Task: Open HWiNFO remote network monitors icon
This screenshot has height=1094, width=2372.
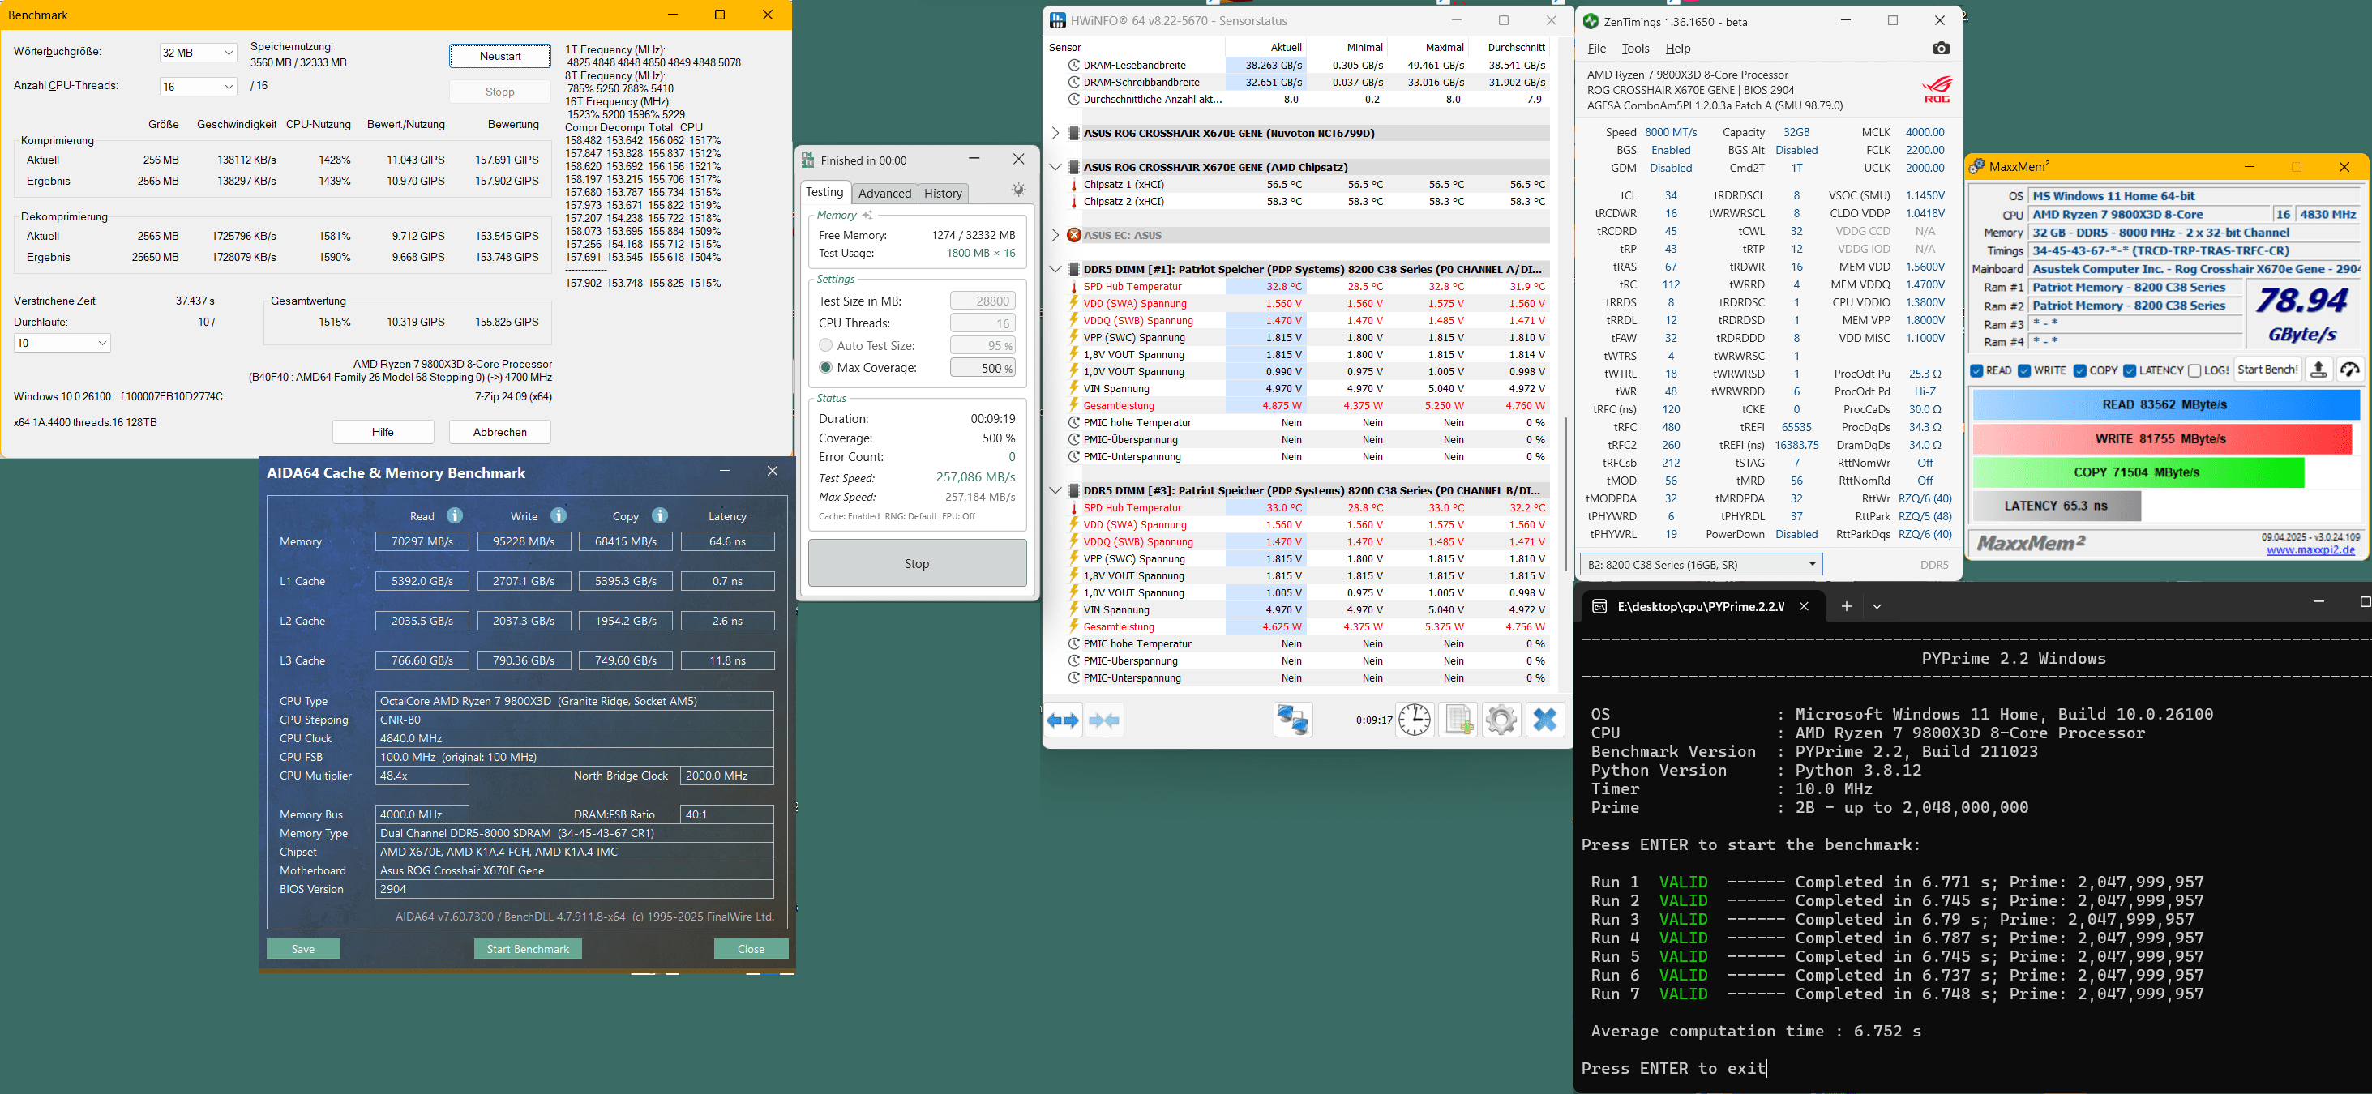Action: (1293, 720)
